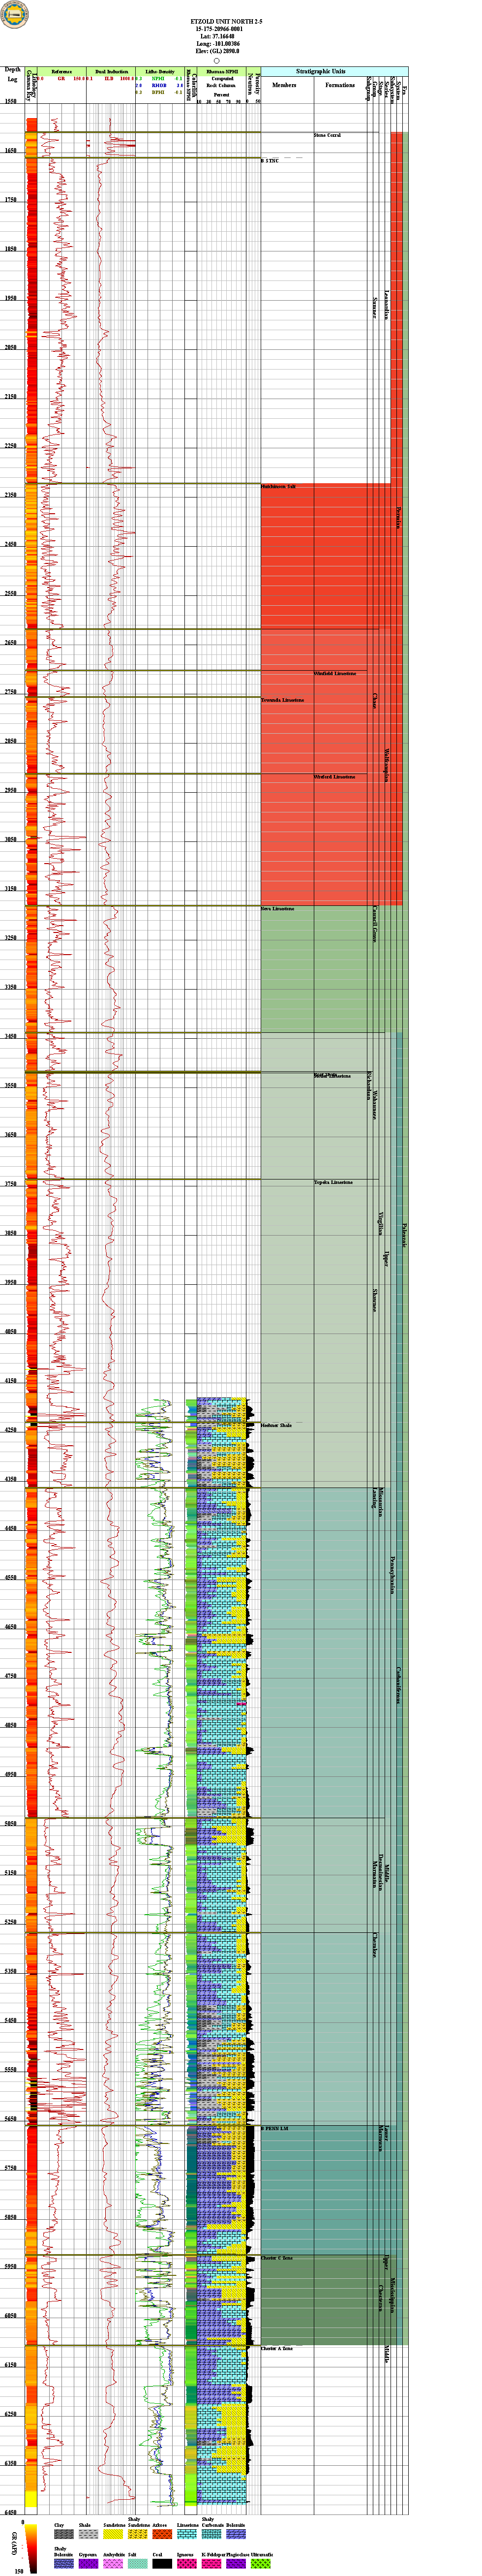482x2576 pixels.
Task: Click the Limestone legend swatch
Action: [187, 2535]
